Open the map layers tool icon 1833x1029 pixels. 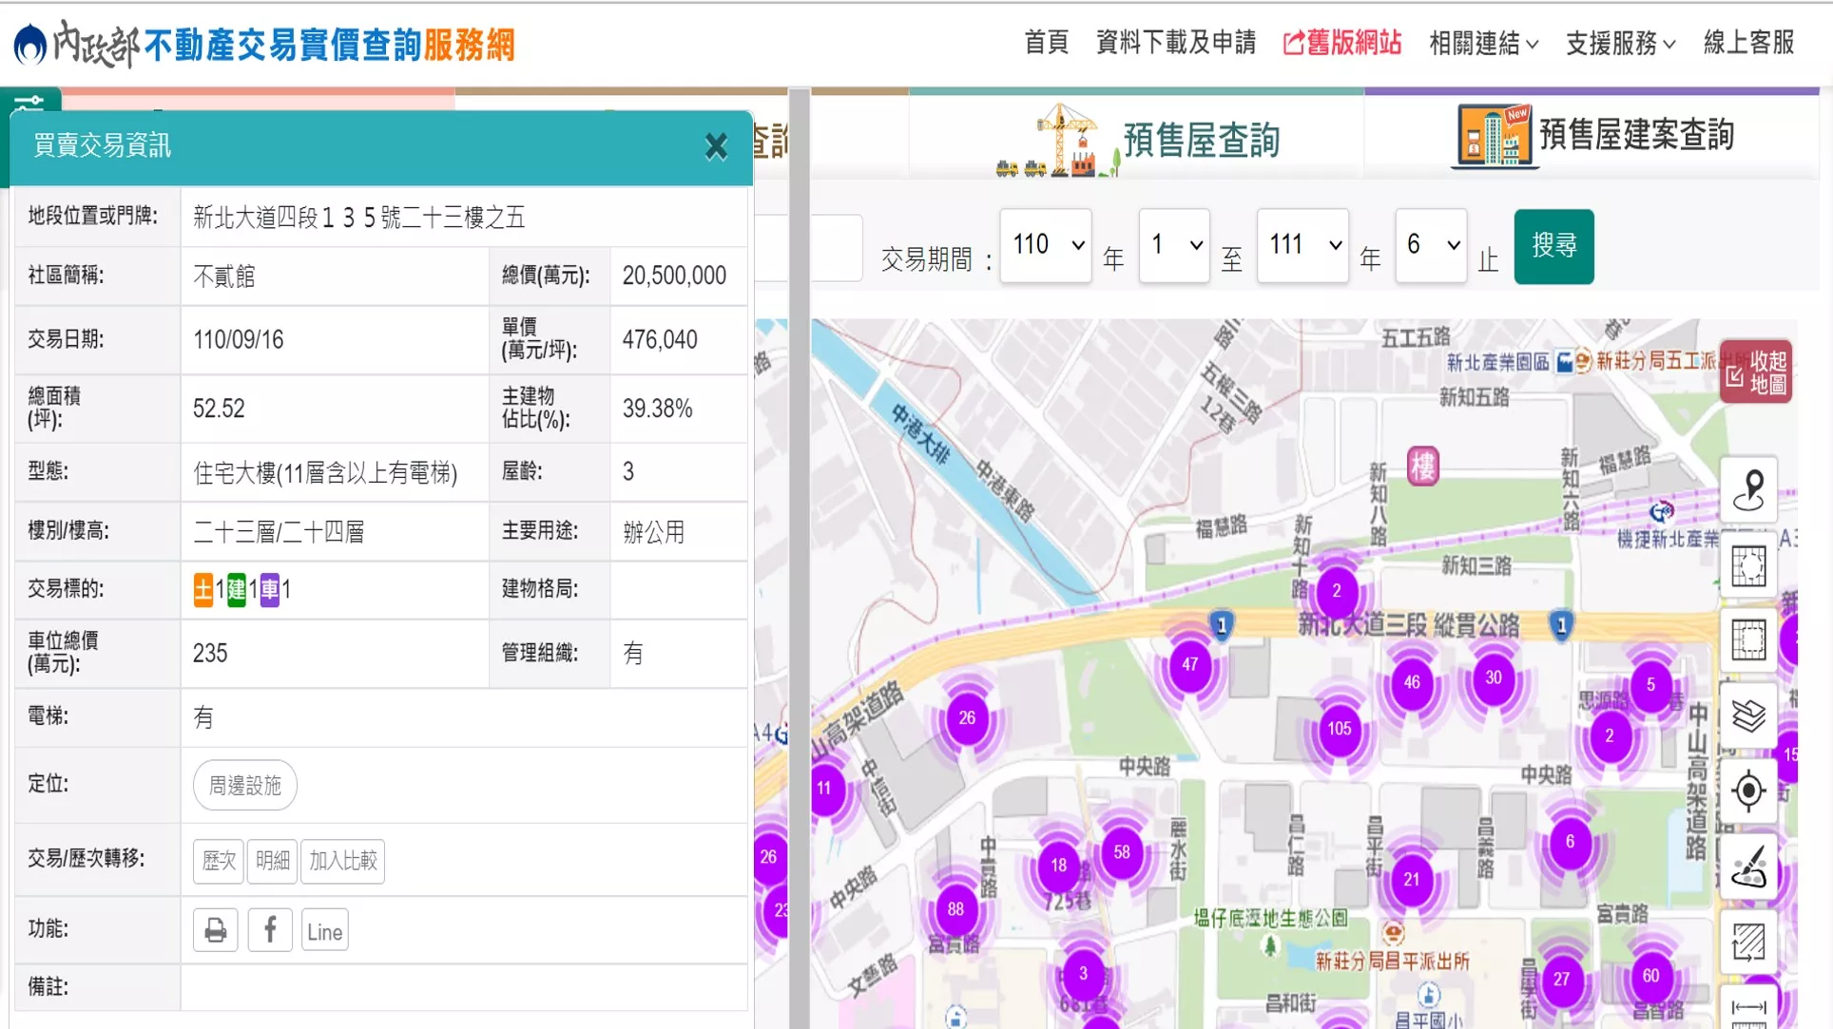pos(1748,715)
